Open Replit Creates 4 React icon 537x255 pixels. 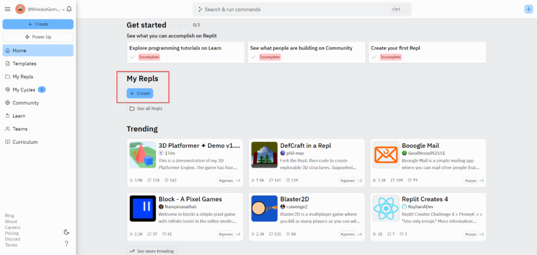[x=385, y=208]
